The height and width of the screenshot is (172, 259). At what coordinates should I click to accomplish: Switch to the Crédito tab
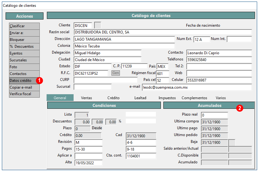(113, 98)
